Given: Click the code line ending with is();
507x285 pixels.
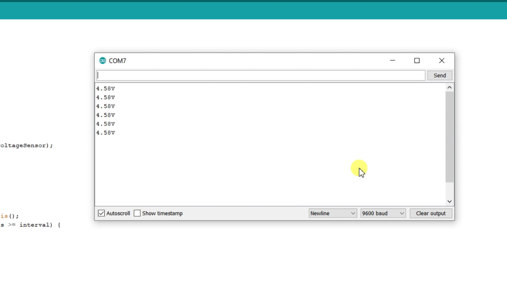Looking at the screenshot, I should 10,216.
